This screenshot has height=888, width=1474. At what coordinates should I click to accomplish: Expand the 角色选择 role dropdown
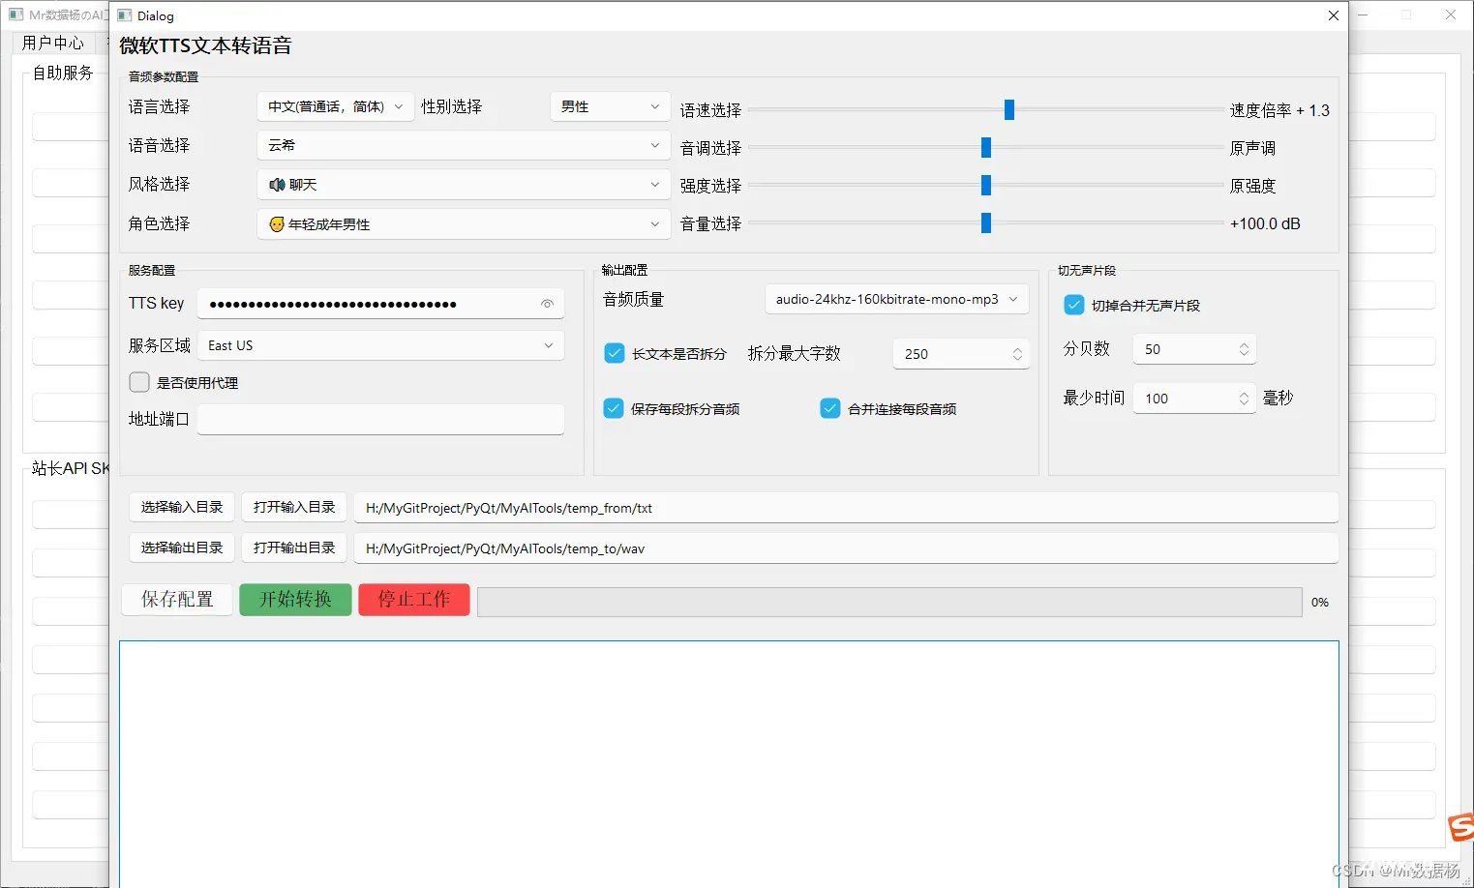click(464, 223)
